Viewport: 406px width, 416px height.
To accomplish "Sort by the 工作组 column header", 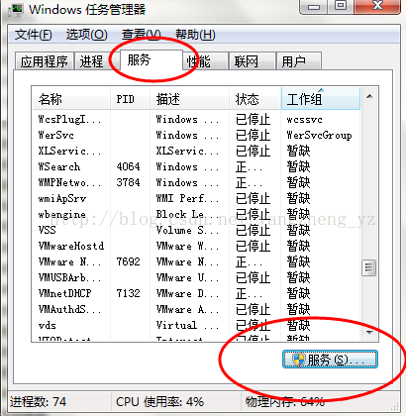I will click(x=321, y=99).
